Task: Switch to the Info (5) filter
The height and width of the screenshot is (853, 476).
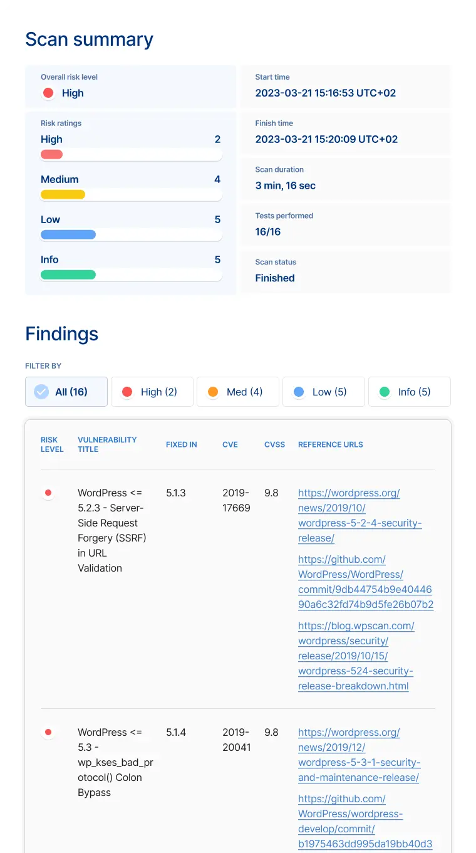Action: (x=409, y=391)
